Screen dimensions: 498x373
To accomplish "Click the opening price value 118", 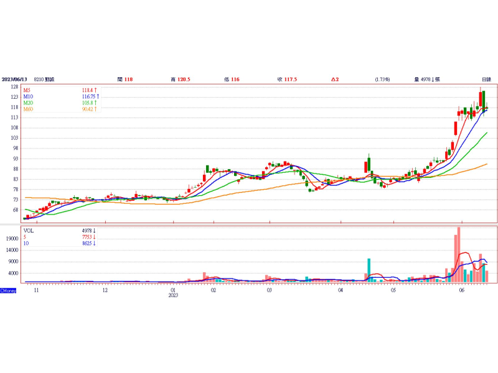I will 128,80.
